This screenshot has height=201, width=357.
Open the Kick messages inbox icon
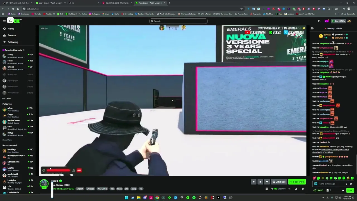click(x=319, y=21)
